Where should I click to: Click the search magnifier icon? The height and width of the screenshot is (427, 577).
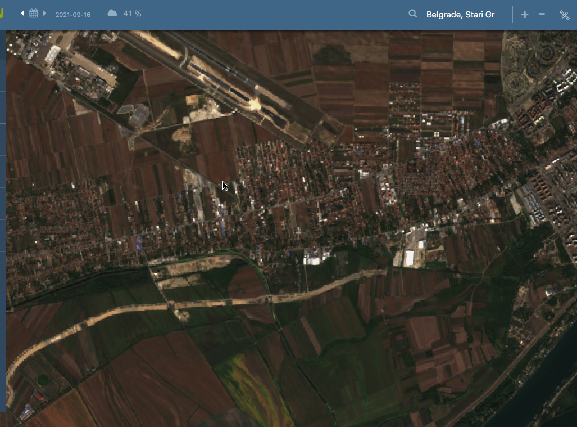(x=412, y=14)
